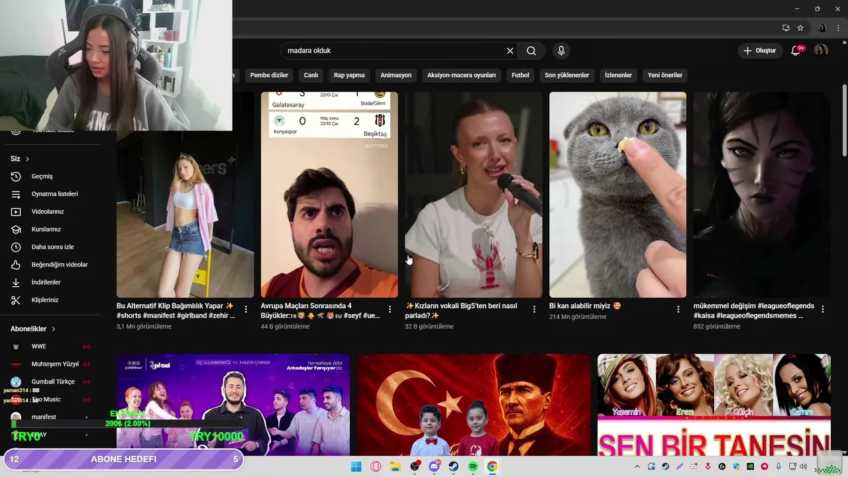Screen dimensions: 848x477
Task: Clear the search box with the X icon
Action: tap(510, 51)
